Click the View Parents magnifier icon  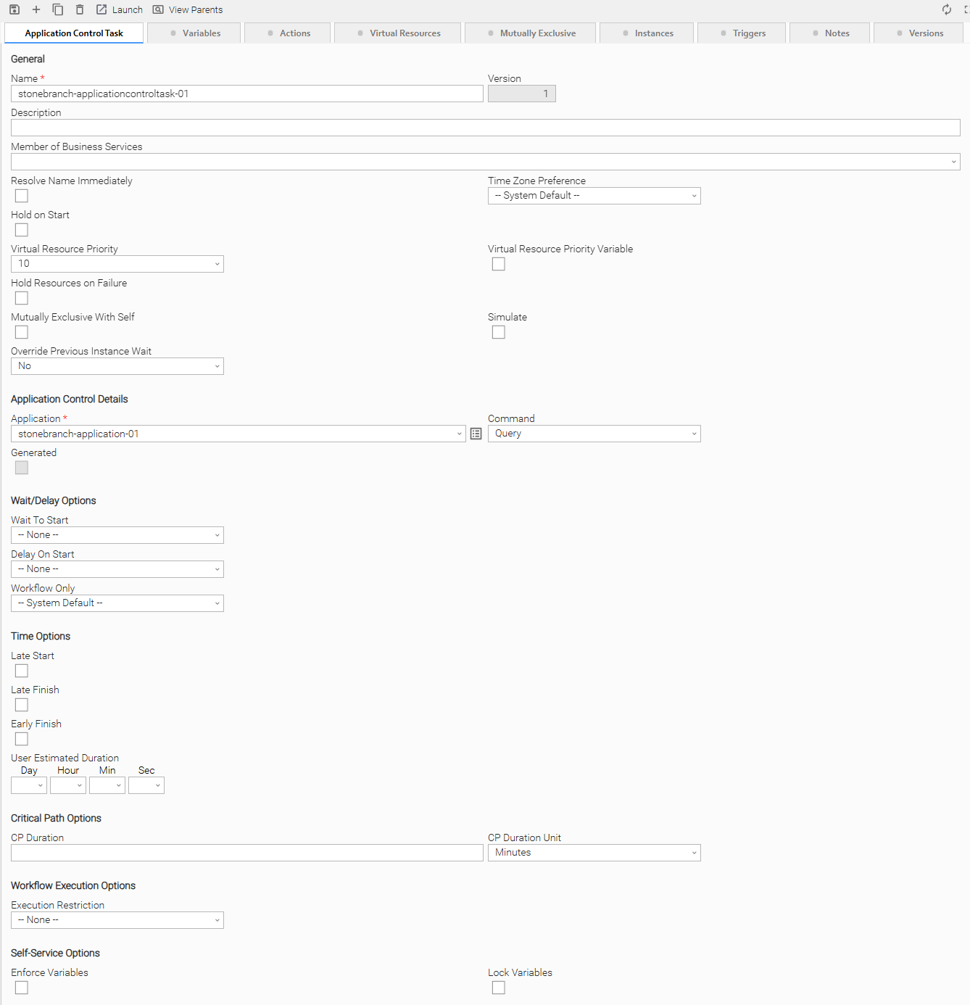pos(158,9)
